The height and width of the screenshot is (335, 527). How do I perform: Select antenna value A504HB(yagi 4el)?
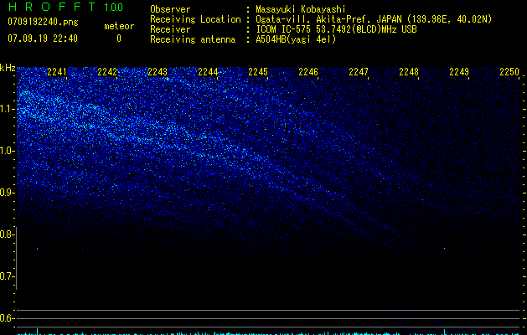tap(296, 39)
